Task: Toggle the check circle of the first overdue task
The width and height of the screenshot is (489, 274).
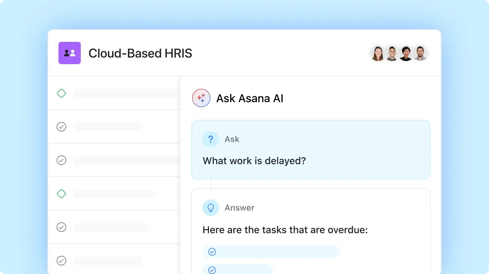Action: click(212, 252)
